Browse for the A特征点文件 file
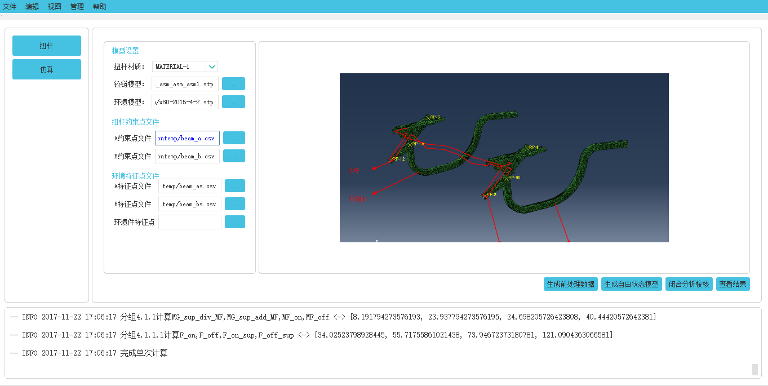This screenshot has height=386, width=768. [x=234, y=186]
